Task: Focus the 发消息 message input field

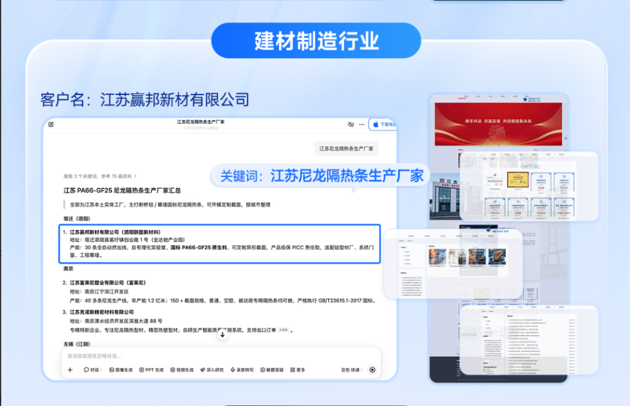Action: (x=221, y=356)
